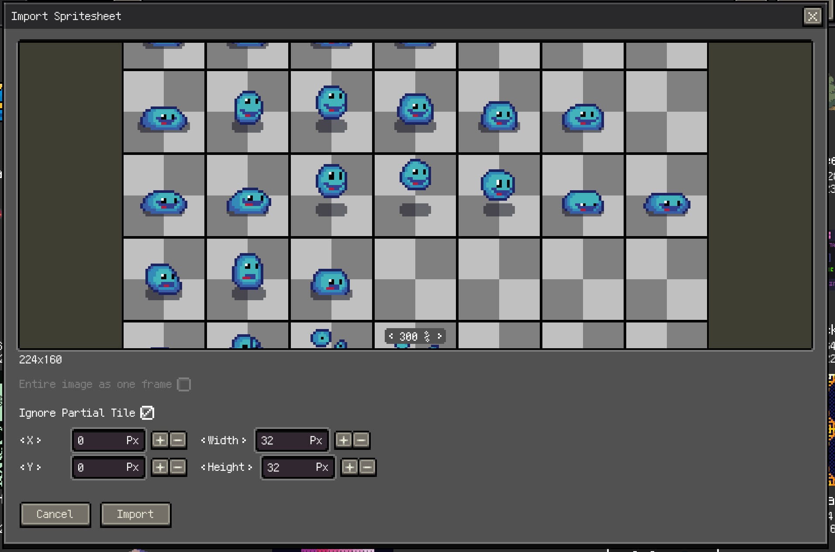Increase tile Width with plus stepper
This screenshot has width=835, height=552.
pyautogui.click(x=343, y=440)
